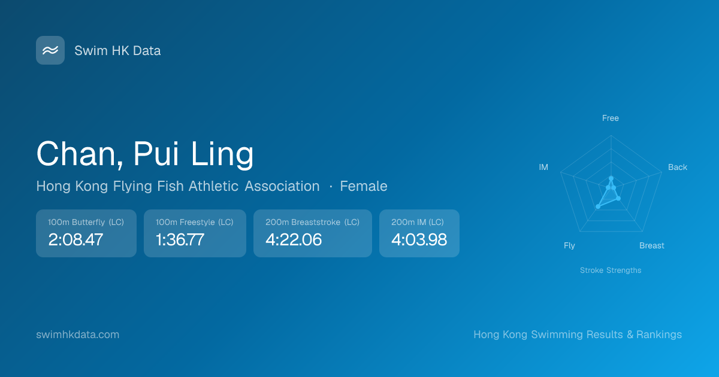The width and height of the screenshot is (719, 377).
Task: Click the Fly label on radar chart
Action: tap(569, 245)
